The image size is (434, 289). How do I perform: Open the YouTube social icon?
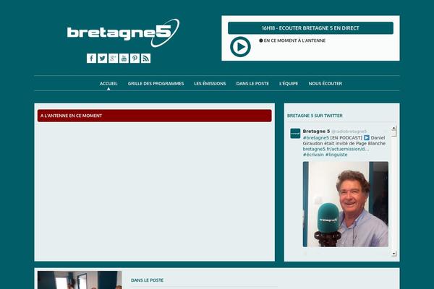(124, 59)
